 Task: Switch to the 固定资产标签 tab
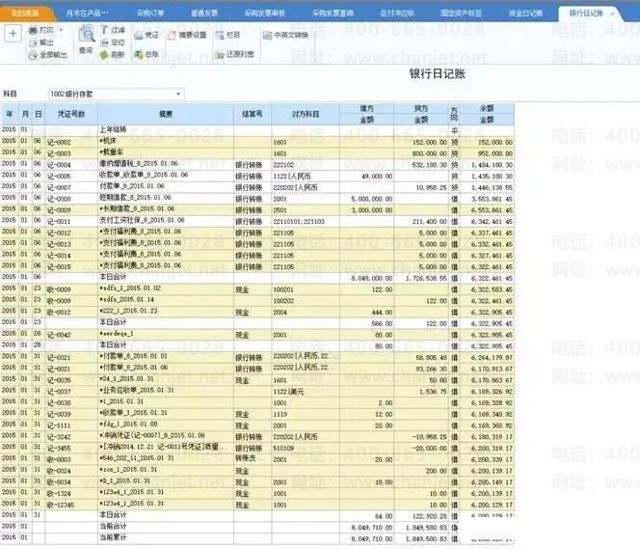[x=462, y=14]
